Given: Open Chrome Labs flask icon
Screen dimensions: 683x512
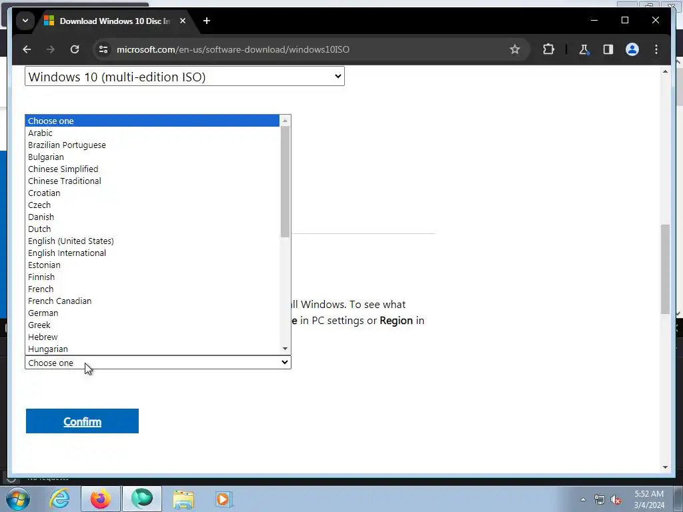Looking at the screenshot, I should pyautogui.click(x=584, y=49).
